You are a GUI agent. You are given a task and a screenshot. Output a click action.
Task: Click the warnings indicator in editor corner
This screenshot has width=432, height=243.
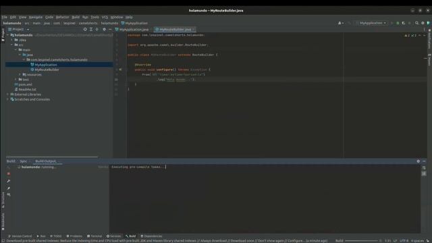pos(410,36)
